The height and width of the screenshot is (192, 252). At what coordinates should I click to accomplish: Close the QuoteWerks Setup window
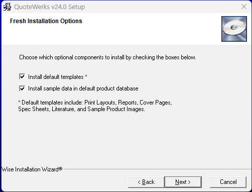pyautogui.click(x=244, y=7)
